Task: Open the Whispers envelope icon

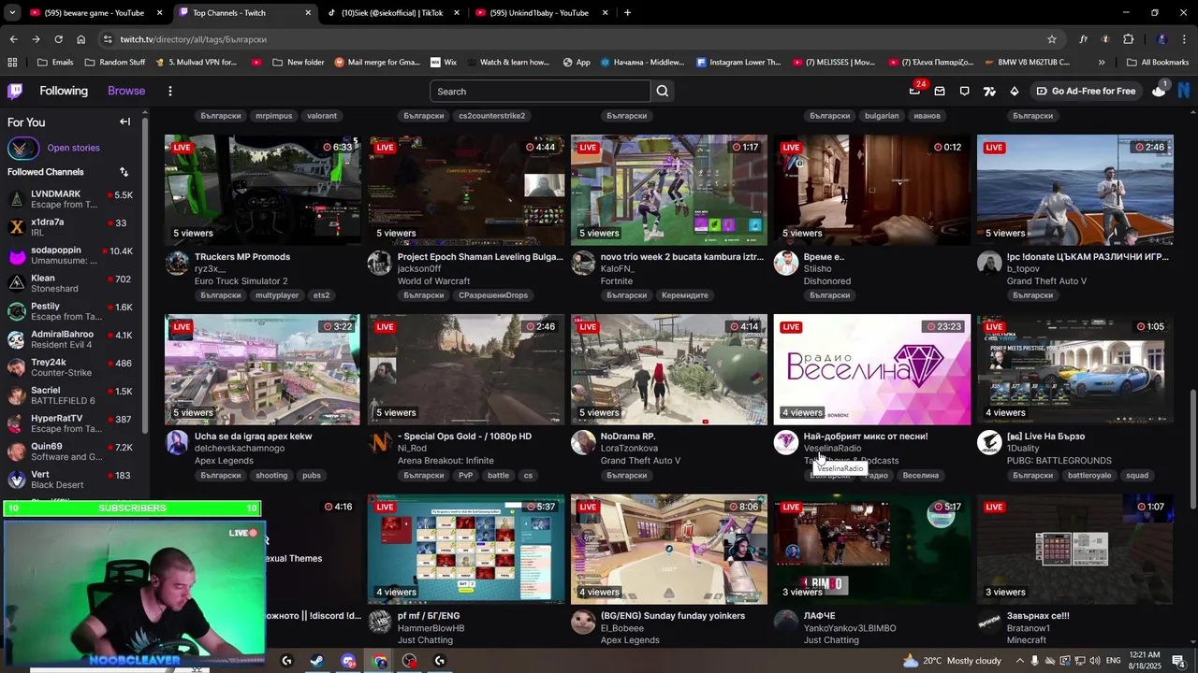Action: [940, 91]
